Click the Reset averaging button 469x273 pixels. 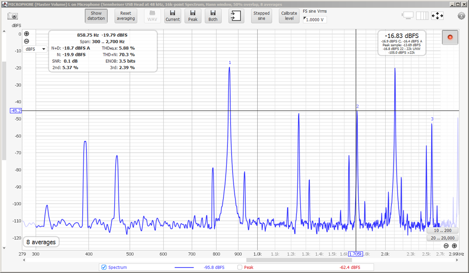click(x=125, y=16)
